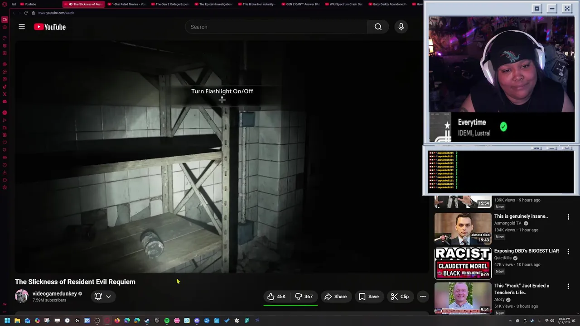Open the X (Twitter) icon in sidebar
Image resolution: width=580 pixels, height=326 pixels.
tap(5, 95)
